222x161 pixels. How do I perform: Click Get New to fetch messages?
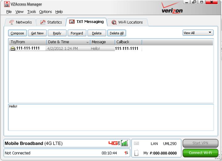pyautogui.click(x=37, y=33)
